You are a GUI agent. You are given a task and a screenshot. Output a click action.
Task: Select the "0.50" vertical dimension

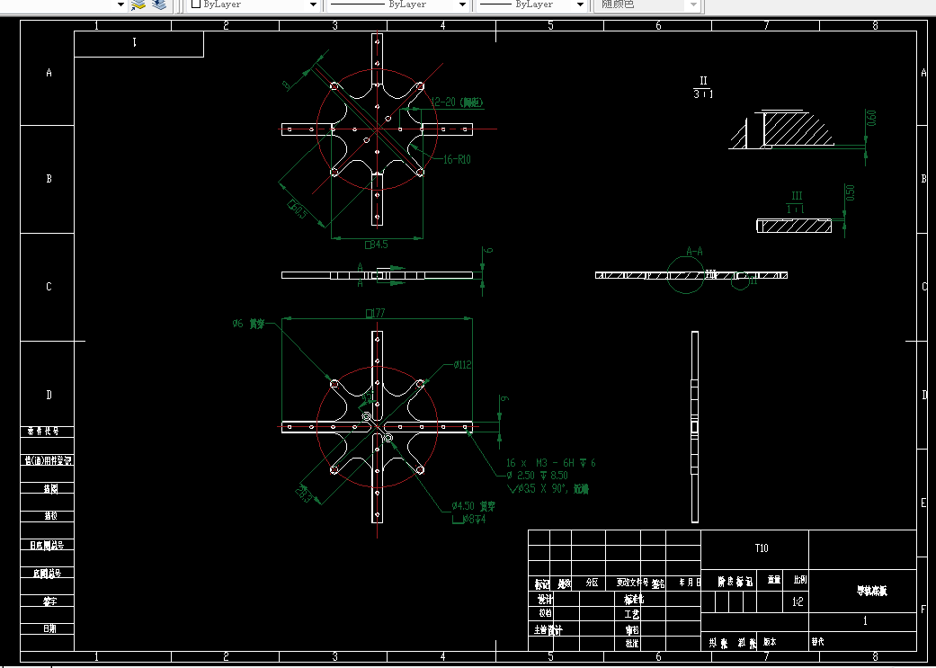[x=850, y=192]
